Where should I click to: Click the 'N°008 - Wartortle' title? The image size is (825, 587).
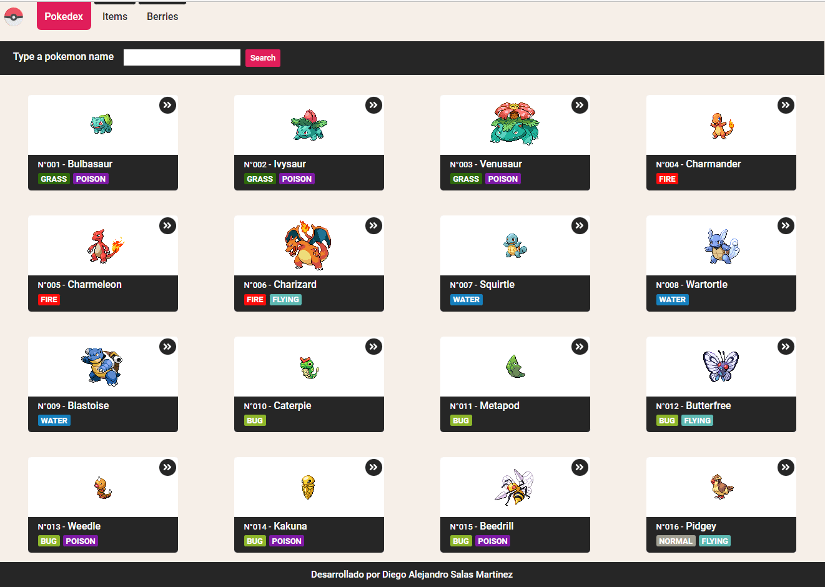point(691,285)
